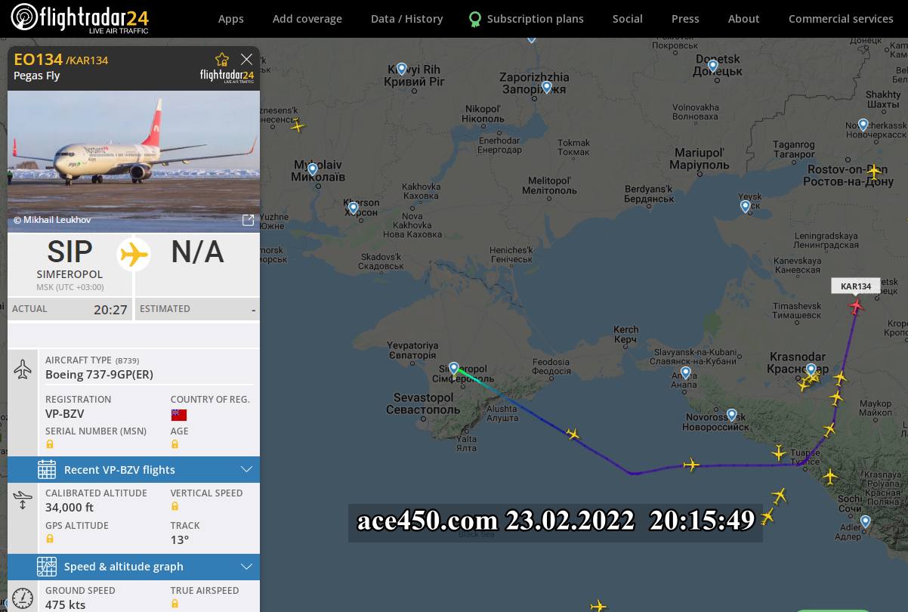Screen dimensions: 908x612
Task: Select the yellow plane near Rostov-on-Don
Action: 874,172
